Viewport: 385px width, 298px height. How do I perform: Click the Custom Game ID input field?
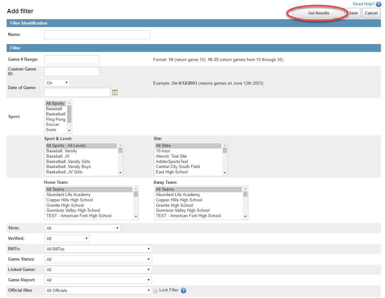tap(72, 71)
